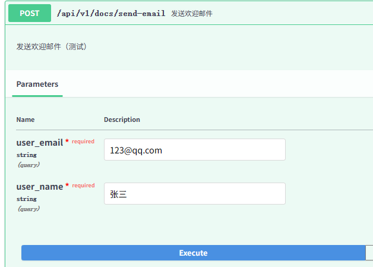Image resolution: width=373 pixels, height=267 pixels.
Task: Click the string type under user_name
Action: point(26,199)
